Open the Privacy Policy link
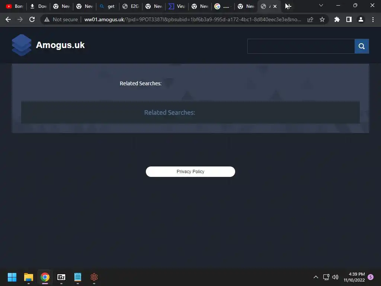The image size is (381, 286). click(x=190, y=172)
